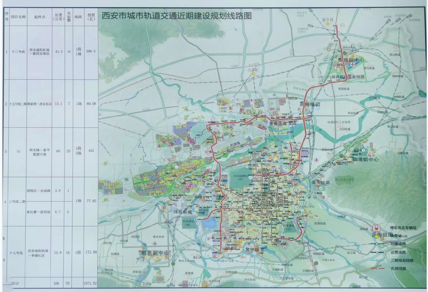Click the length value 33.9
Image resolution: width=428 pixels, height=292 pixels.
[57, 253]
